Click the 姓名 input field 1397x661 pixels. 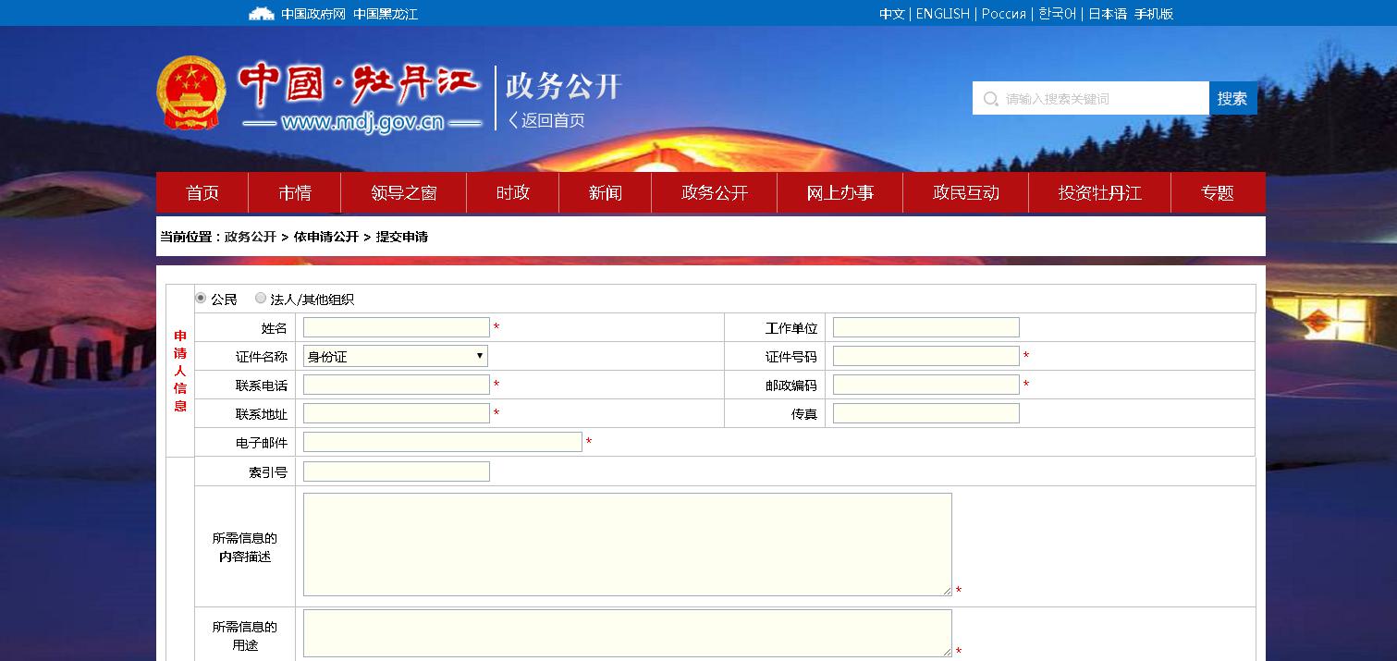[x=396, y=328]
